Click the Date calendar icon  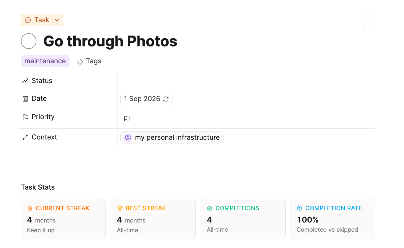(25, 99)
